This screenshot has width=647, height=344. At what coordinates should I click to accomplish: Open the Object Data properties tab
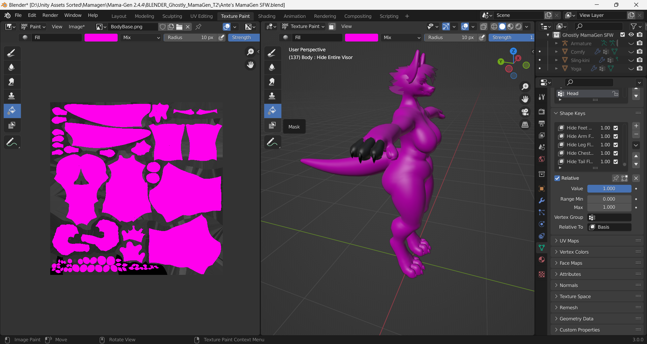542,248
